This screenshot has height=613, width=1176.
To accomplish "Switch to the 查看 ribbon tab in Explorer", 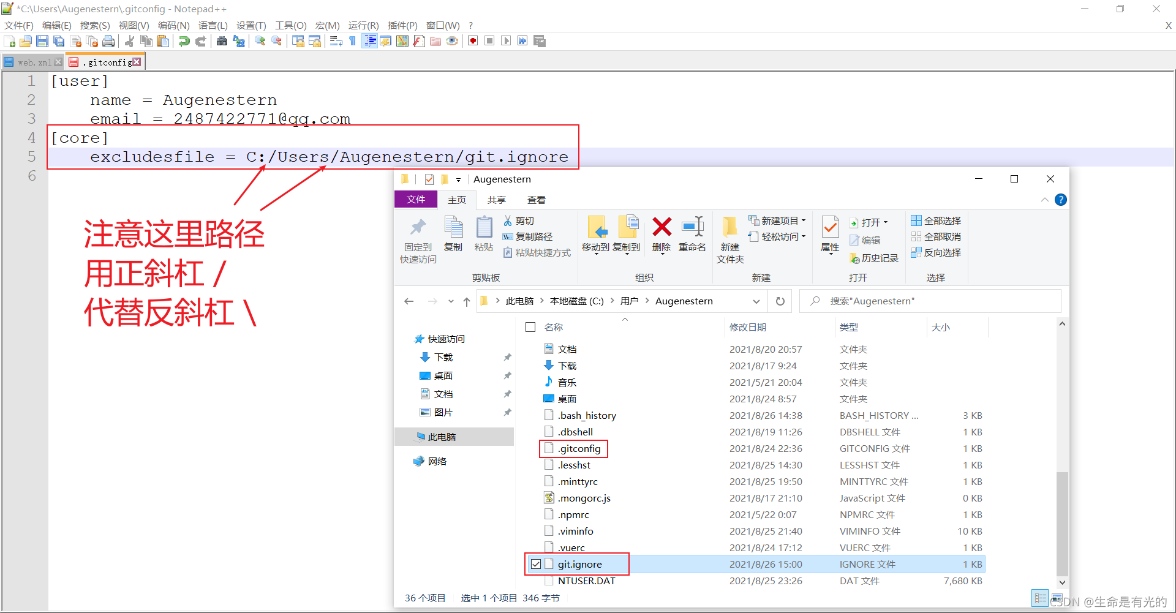I will point(537,200).
